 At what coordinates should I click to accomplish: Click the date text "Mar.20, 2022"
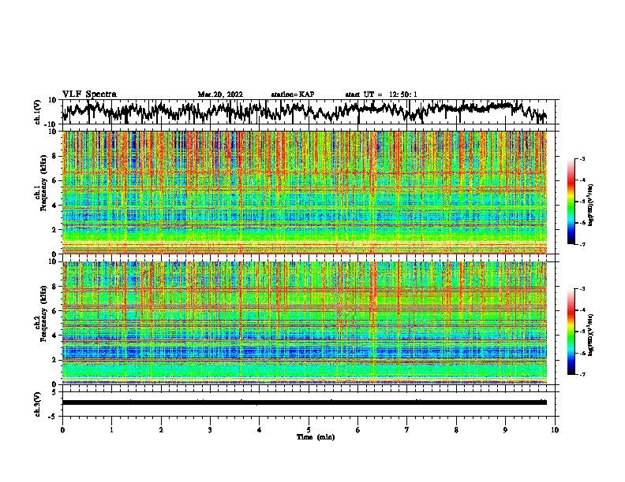click(220, 95)
